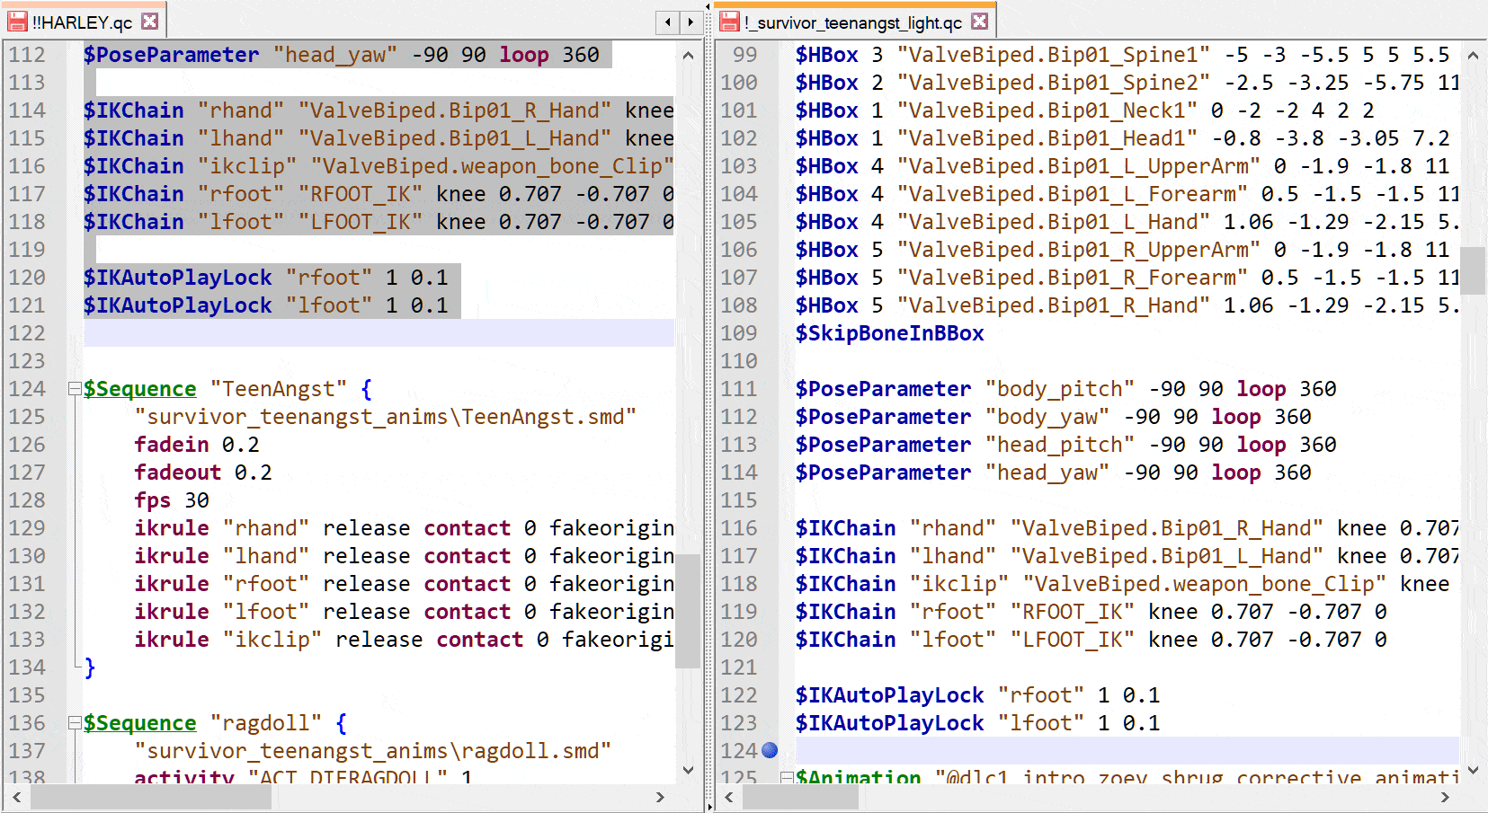The height and width of the screenshot is (813, 1488).
Task: Click the left arrow of right pane horizontal scrollbar
Action: [728, 797]
